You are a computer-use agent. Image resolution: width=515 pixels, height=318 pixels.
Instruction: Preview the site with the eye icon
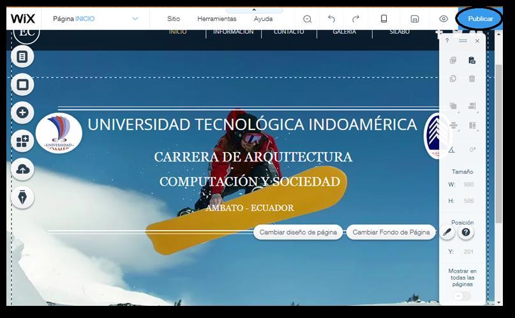pyautogui.click(x=444, y=19)
